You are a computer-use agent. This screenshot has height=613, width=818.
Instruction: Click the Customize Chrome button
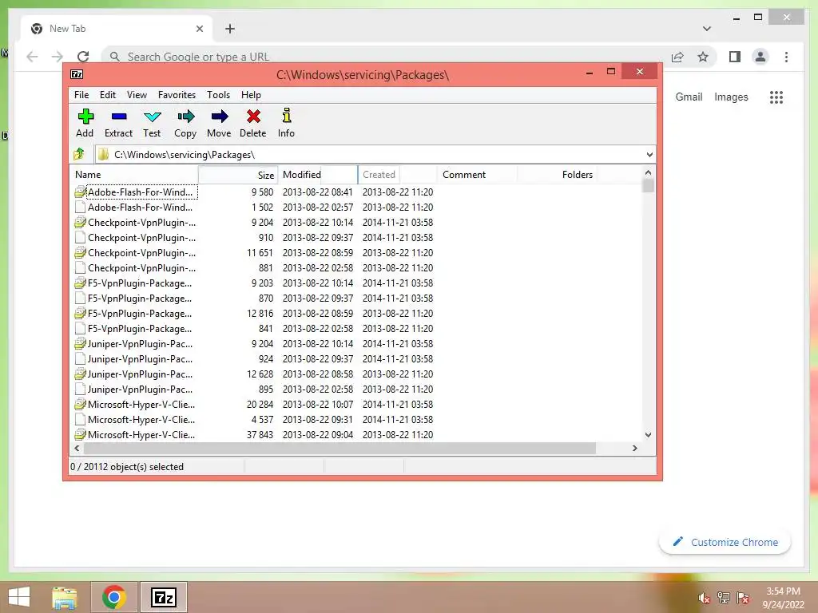tap(725, 542)
